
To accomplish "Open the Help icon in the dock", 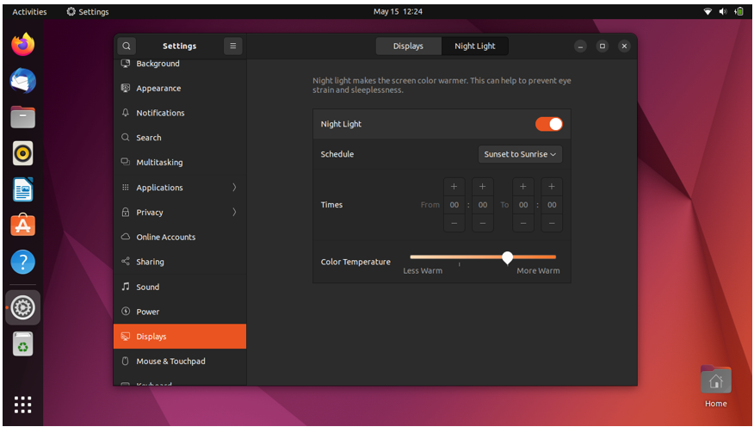I will pos(22,262).
